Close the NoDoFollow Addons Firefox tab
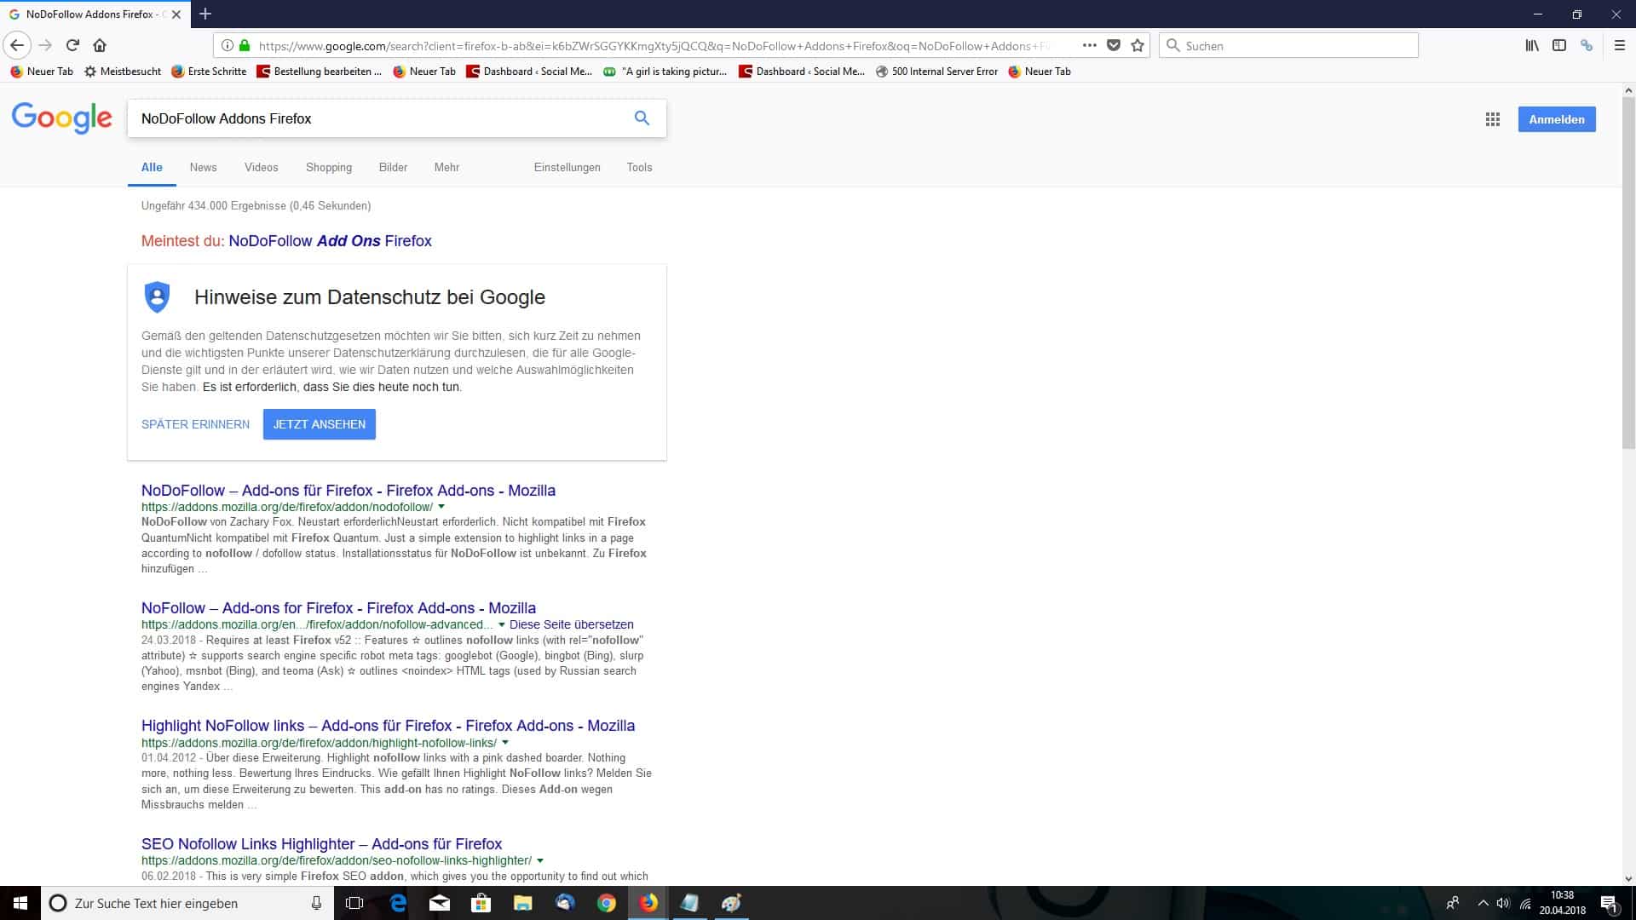This screenshot has height=920, width=1636. 176,14
